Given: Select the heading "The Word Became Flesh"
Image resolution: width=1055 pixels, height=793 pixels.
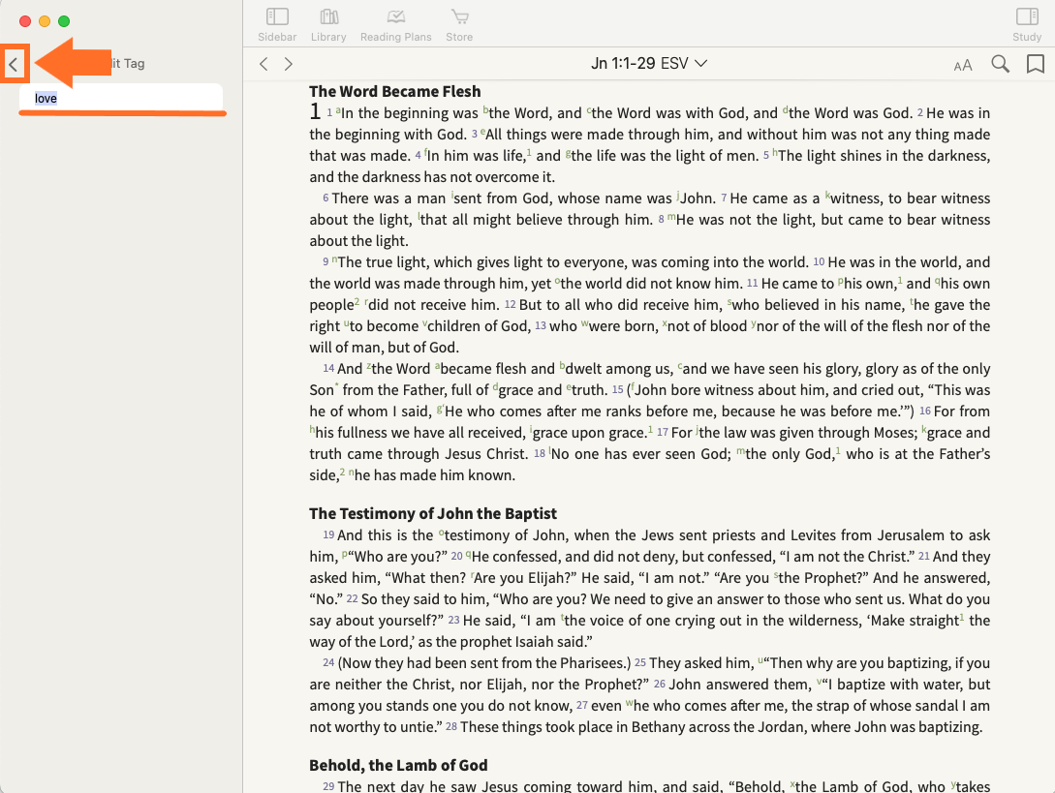Looking at the screenshot, I should 395,91.
